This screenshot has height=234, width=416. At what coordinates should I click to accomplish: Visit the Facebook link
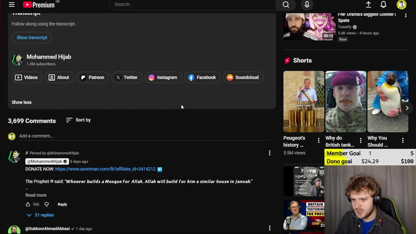click(202, 77)
